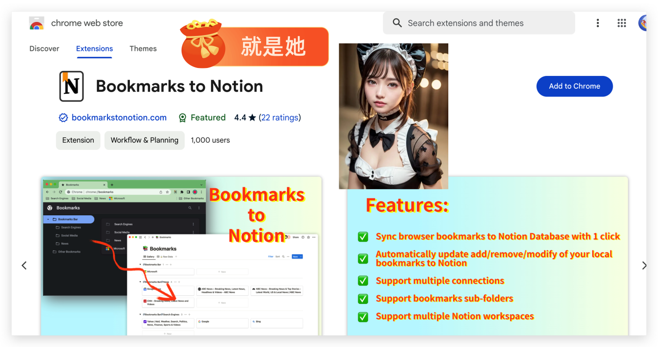
Task: Click the Featured badge icon
Action: click(x=182, y=118)
